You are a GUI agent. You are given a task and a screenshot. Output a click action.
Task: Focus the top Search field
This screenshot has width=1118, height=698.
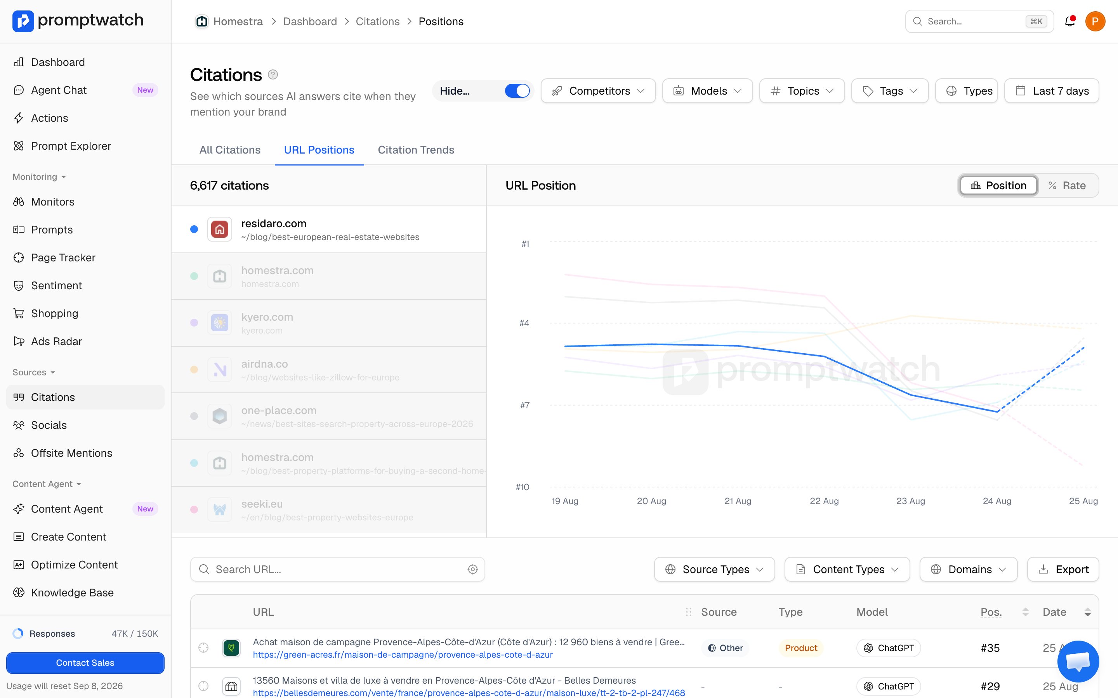click(x=979, y=21)
